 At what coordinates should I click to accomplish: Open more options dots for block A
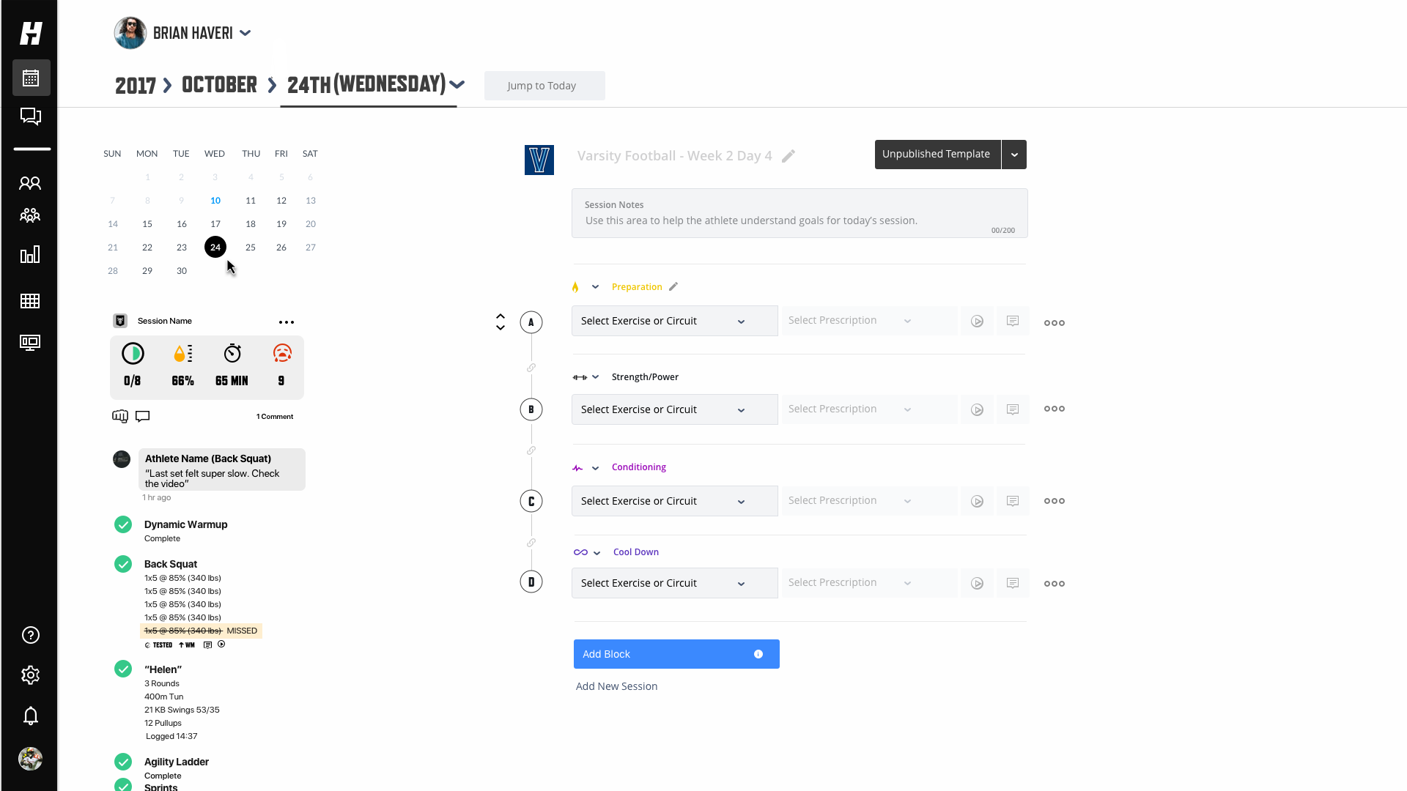pos(1055,322)
